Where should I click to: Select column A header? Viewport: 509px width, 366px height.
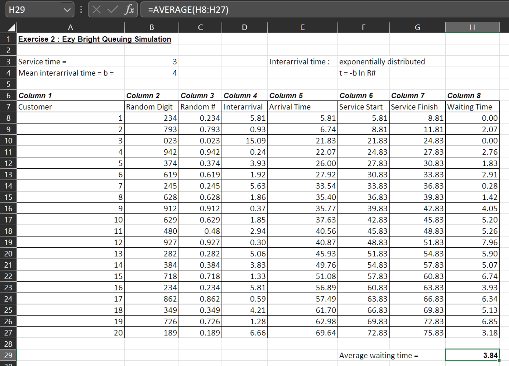pyautogui.click(x=70, y=27)
